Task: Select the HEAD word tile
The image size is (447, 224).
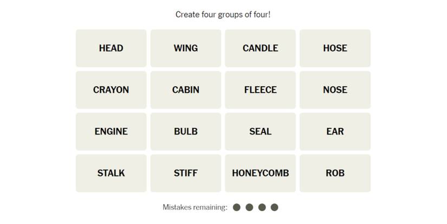Action: point(111,48)
